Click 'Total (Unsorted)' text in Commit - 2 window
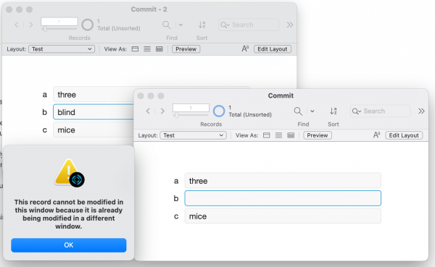 118,28
